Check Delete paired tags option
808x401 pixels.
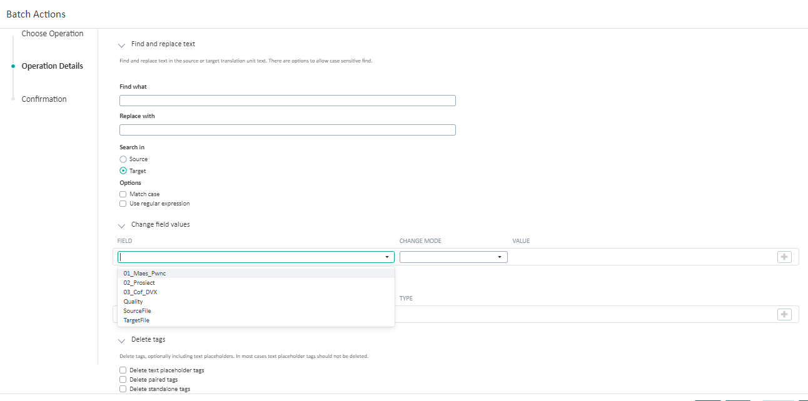123,380
